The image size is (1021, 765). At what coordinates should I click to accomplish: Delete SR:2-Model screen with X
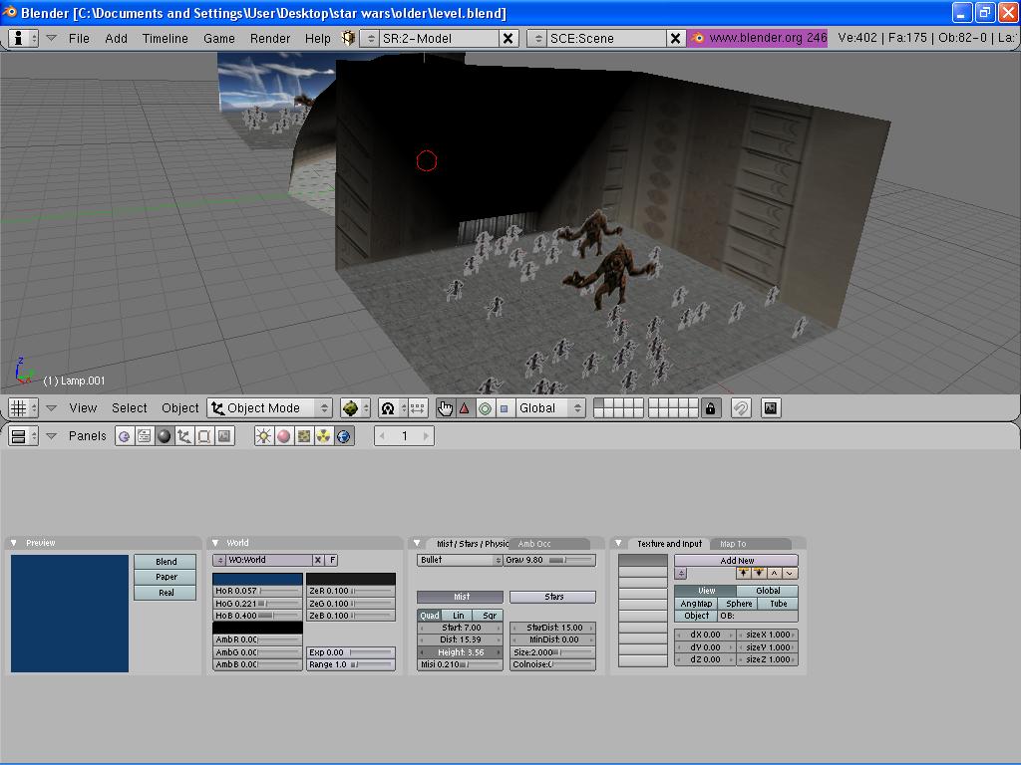509,39
